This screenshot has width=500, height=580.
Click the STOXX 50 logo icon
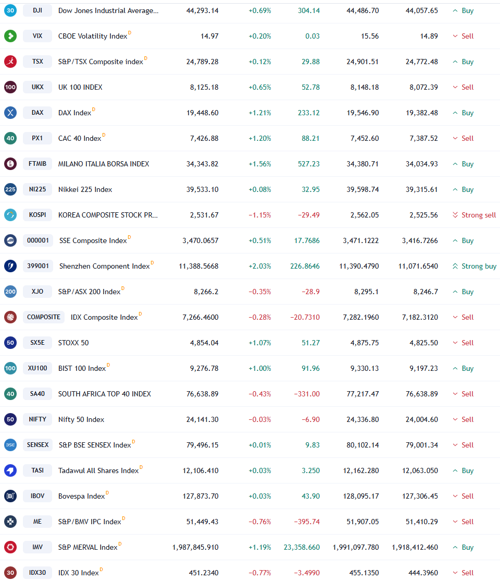10,343
